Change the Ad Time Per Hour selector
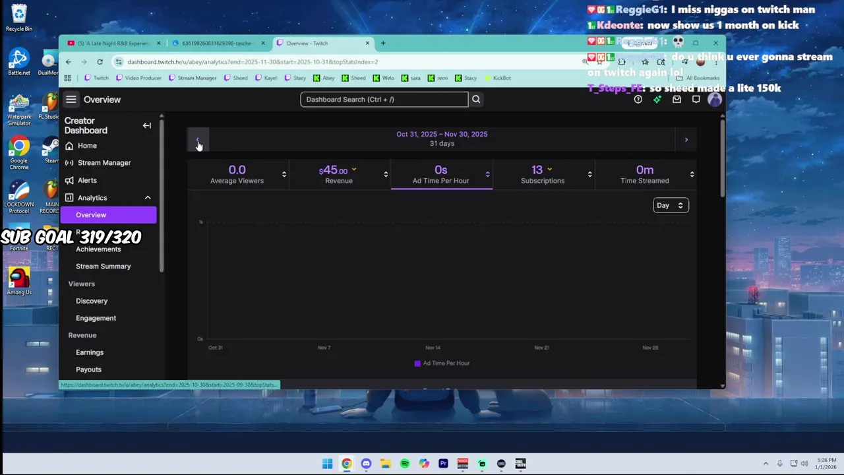The height and width of the screenshot is (475, 844). [487, 174]
